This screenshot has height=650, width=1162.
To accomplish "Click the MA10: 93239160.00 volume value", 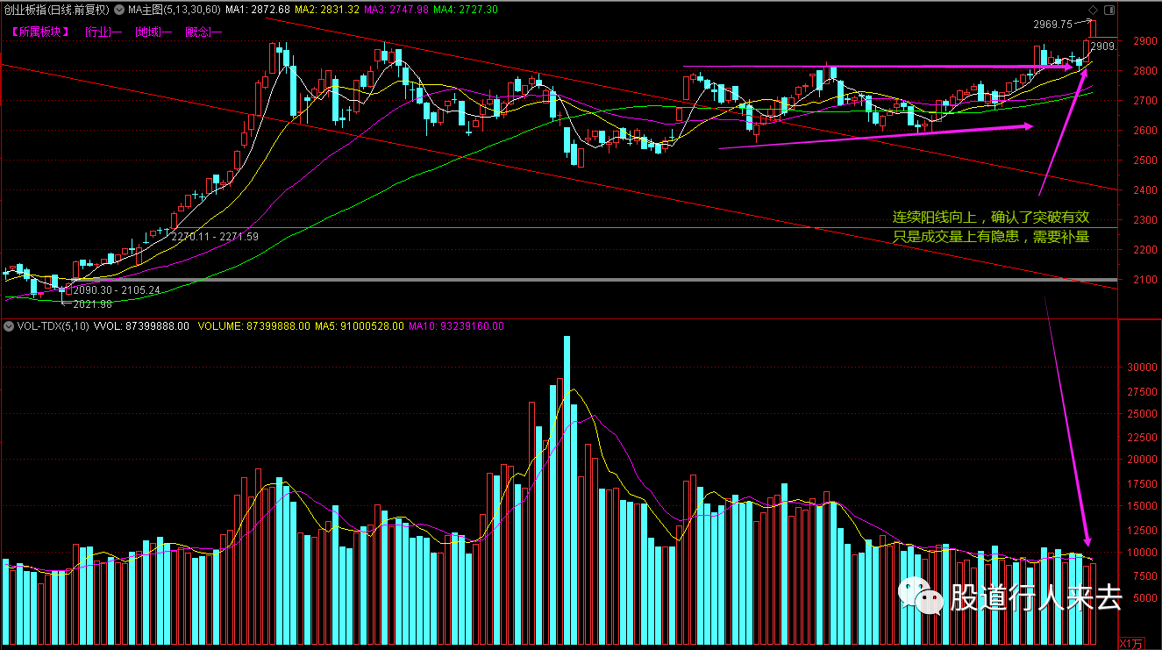I will click(x=457, y=325).
